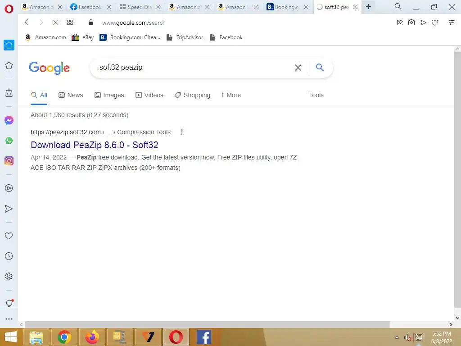Select the News search tab
Screen dimensions: 461x346
click(71, 95)
